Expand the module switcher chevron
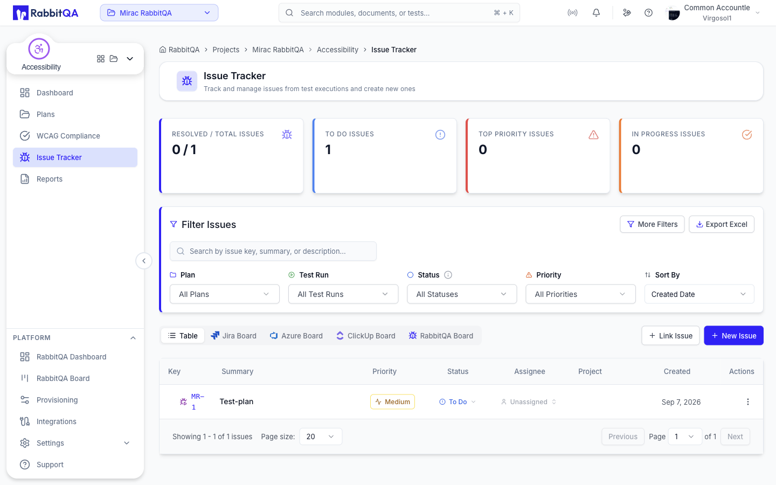Viewport: 776px width, 485px height. click(130, 59)
